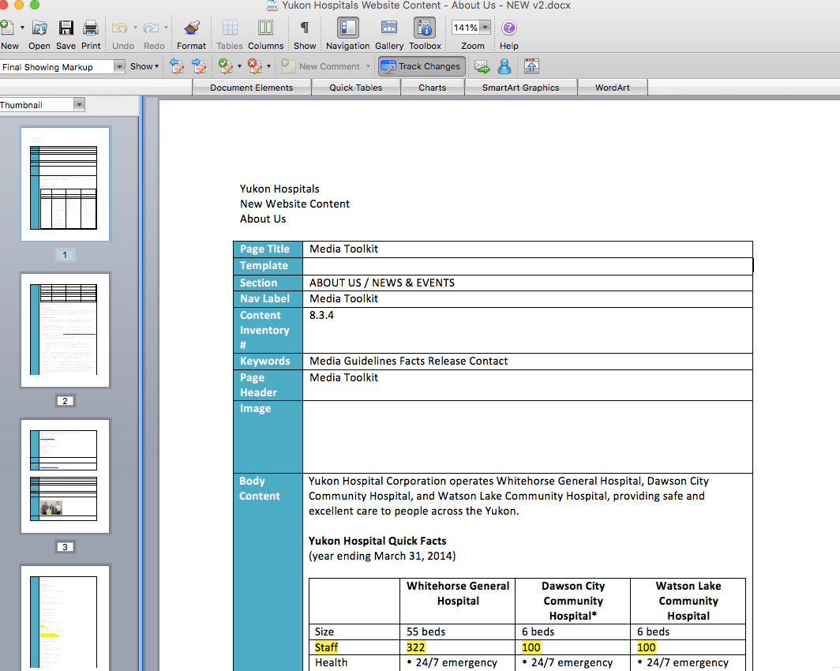Viewport: 840px width, 671px height.
Task: Click the New Comment button
Action: pos(321,66)
